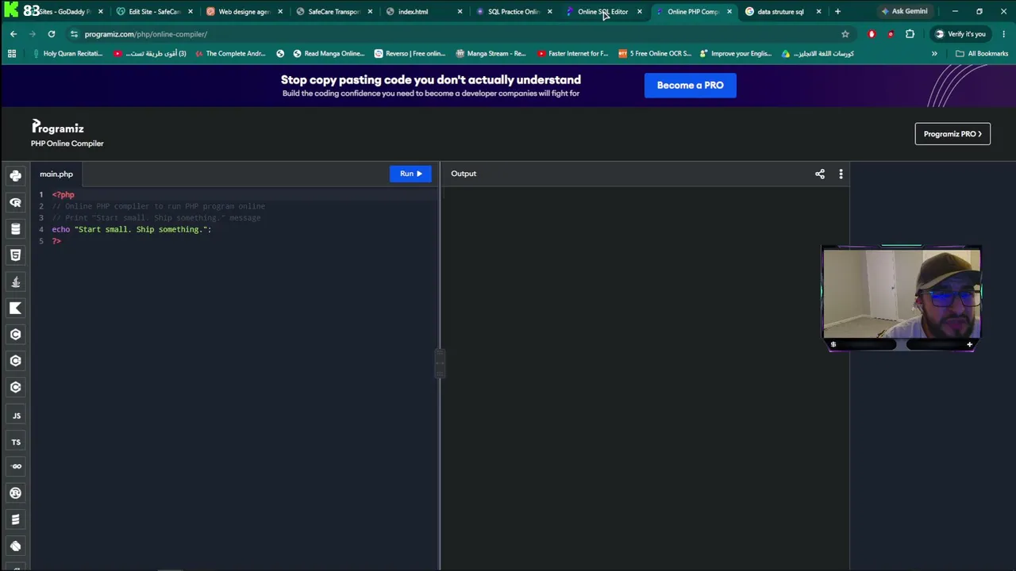Screen dimensions: 1016x571
Task: Click the closing ?> tag in the editor
Action: point(56,241)
